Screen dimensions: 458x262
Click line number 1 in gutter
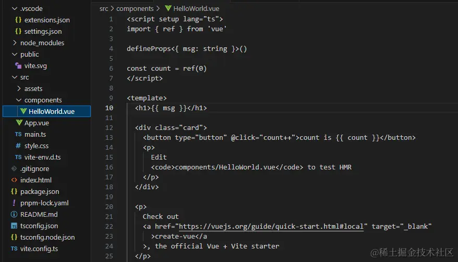[x=111, y=19]
